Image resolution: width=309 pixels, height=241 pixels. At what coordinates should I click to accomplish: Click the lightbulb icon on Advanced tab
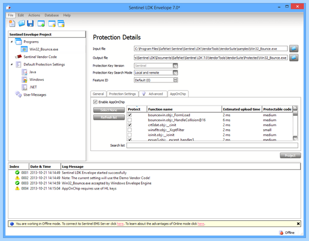click(144, 94)
